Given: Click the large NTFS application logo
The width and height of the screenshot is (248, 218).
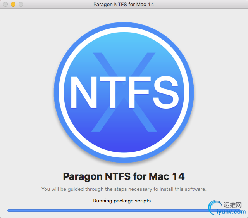Looking at the screenshot, I should point(124,92).
